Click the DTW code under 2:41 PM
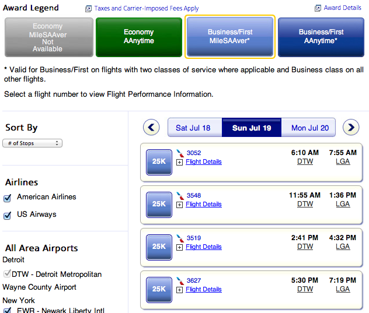The image size is (369, 313). tap(305, 247)
